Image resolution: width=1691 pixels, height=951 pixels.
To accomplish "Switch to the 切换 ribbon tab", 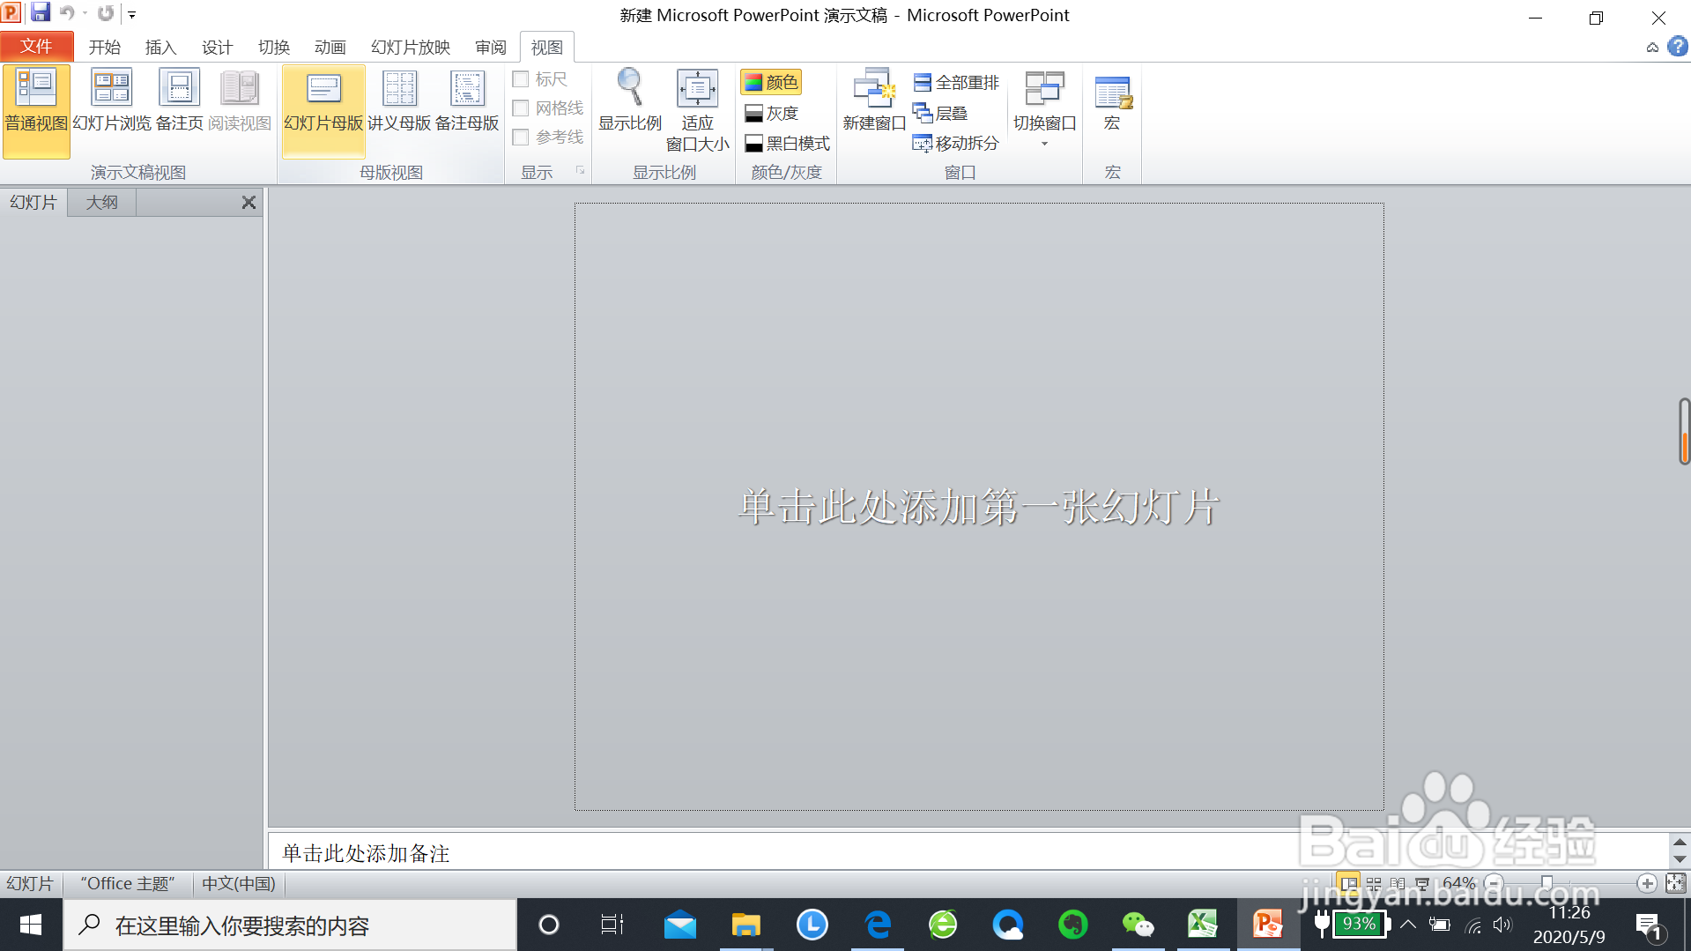I will tap(274, 47).
